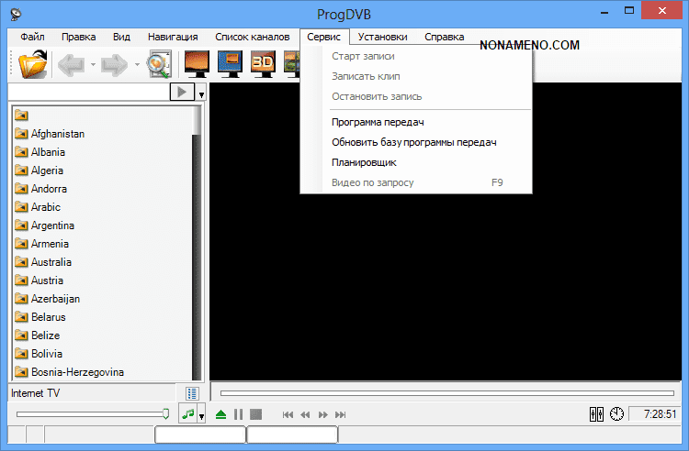Click the channel list view icon
Screen dimensions: 689x451
193,392
